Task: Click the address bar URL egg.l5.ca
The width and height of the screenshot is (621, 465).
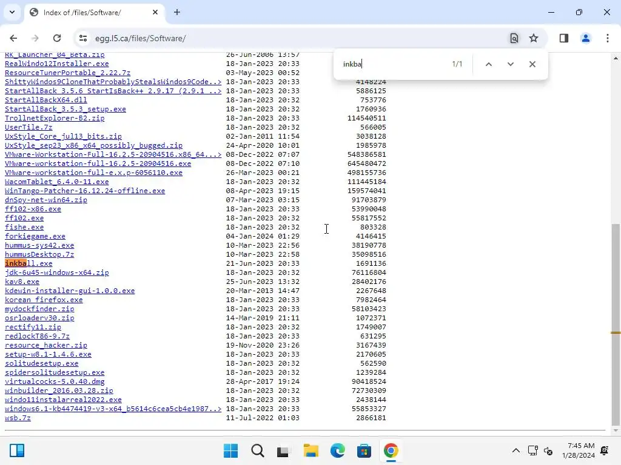Action: click(140, 38)
